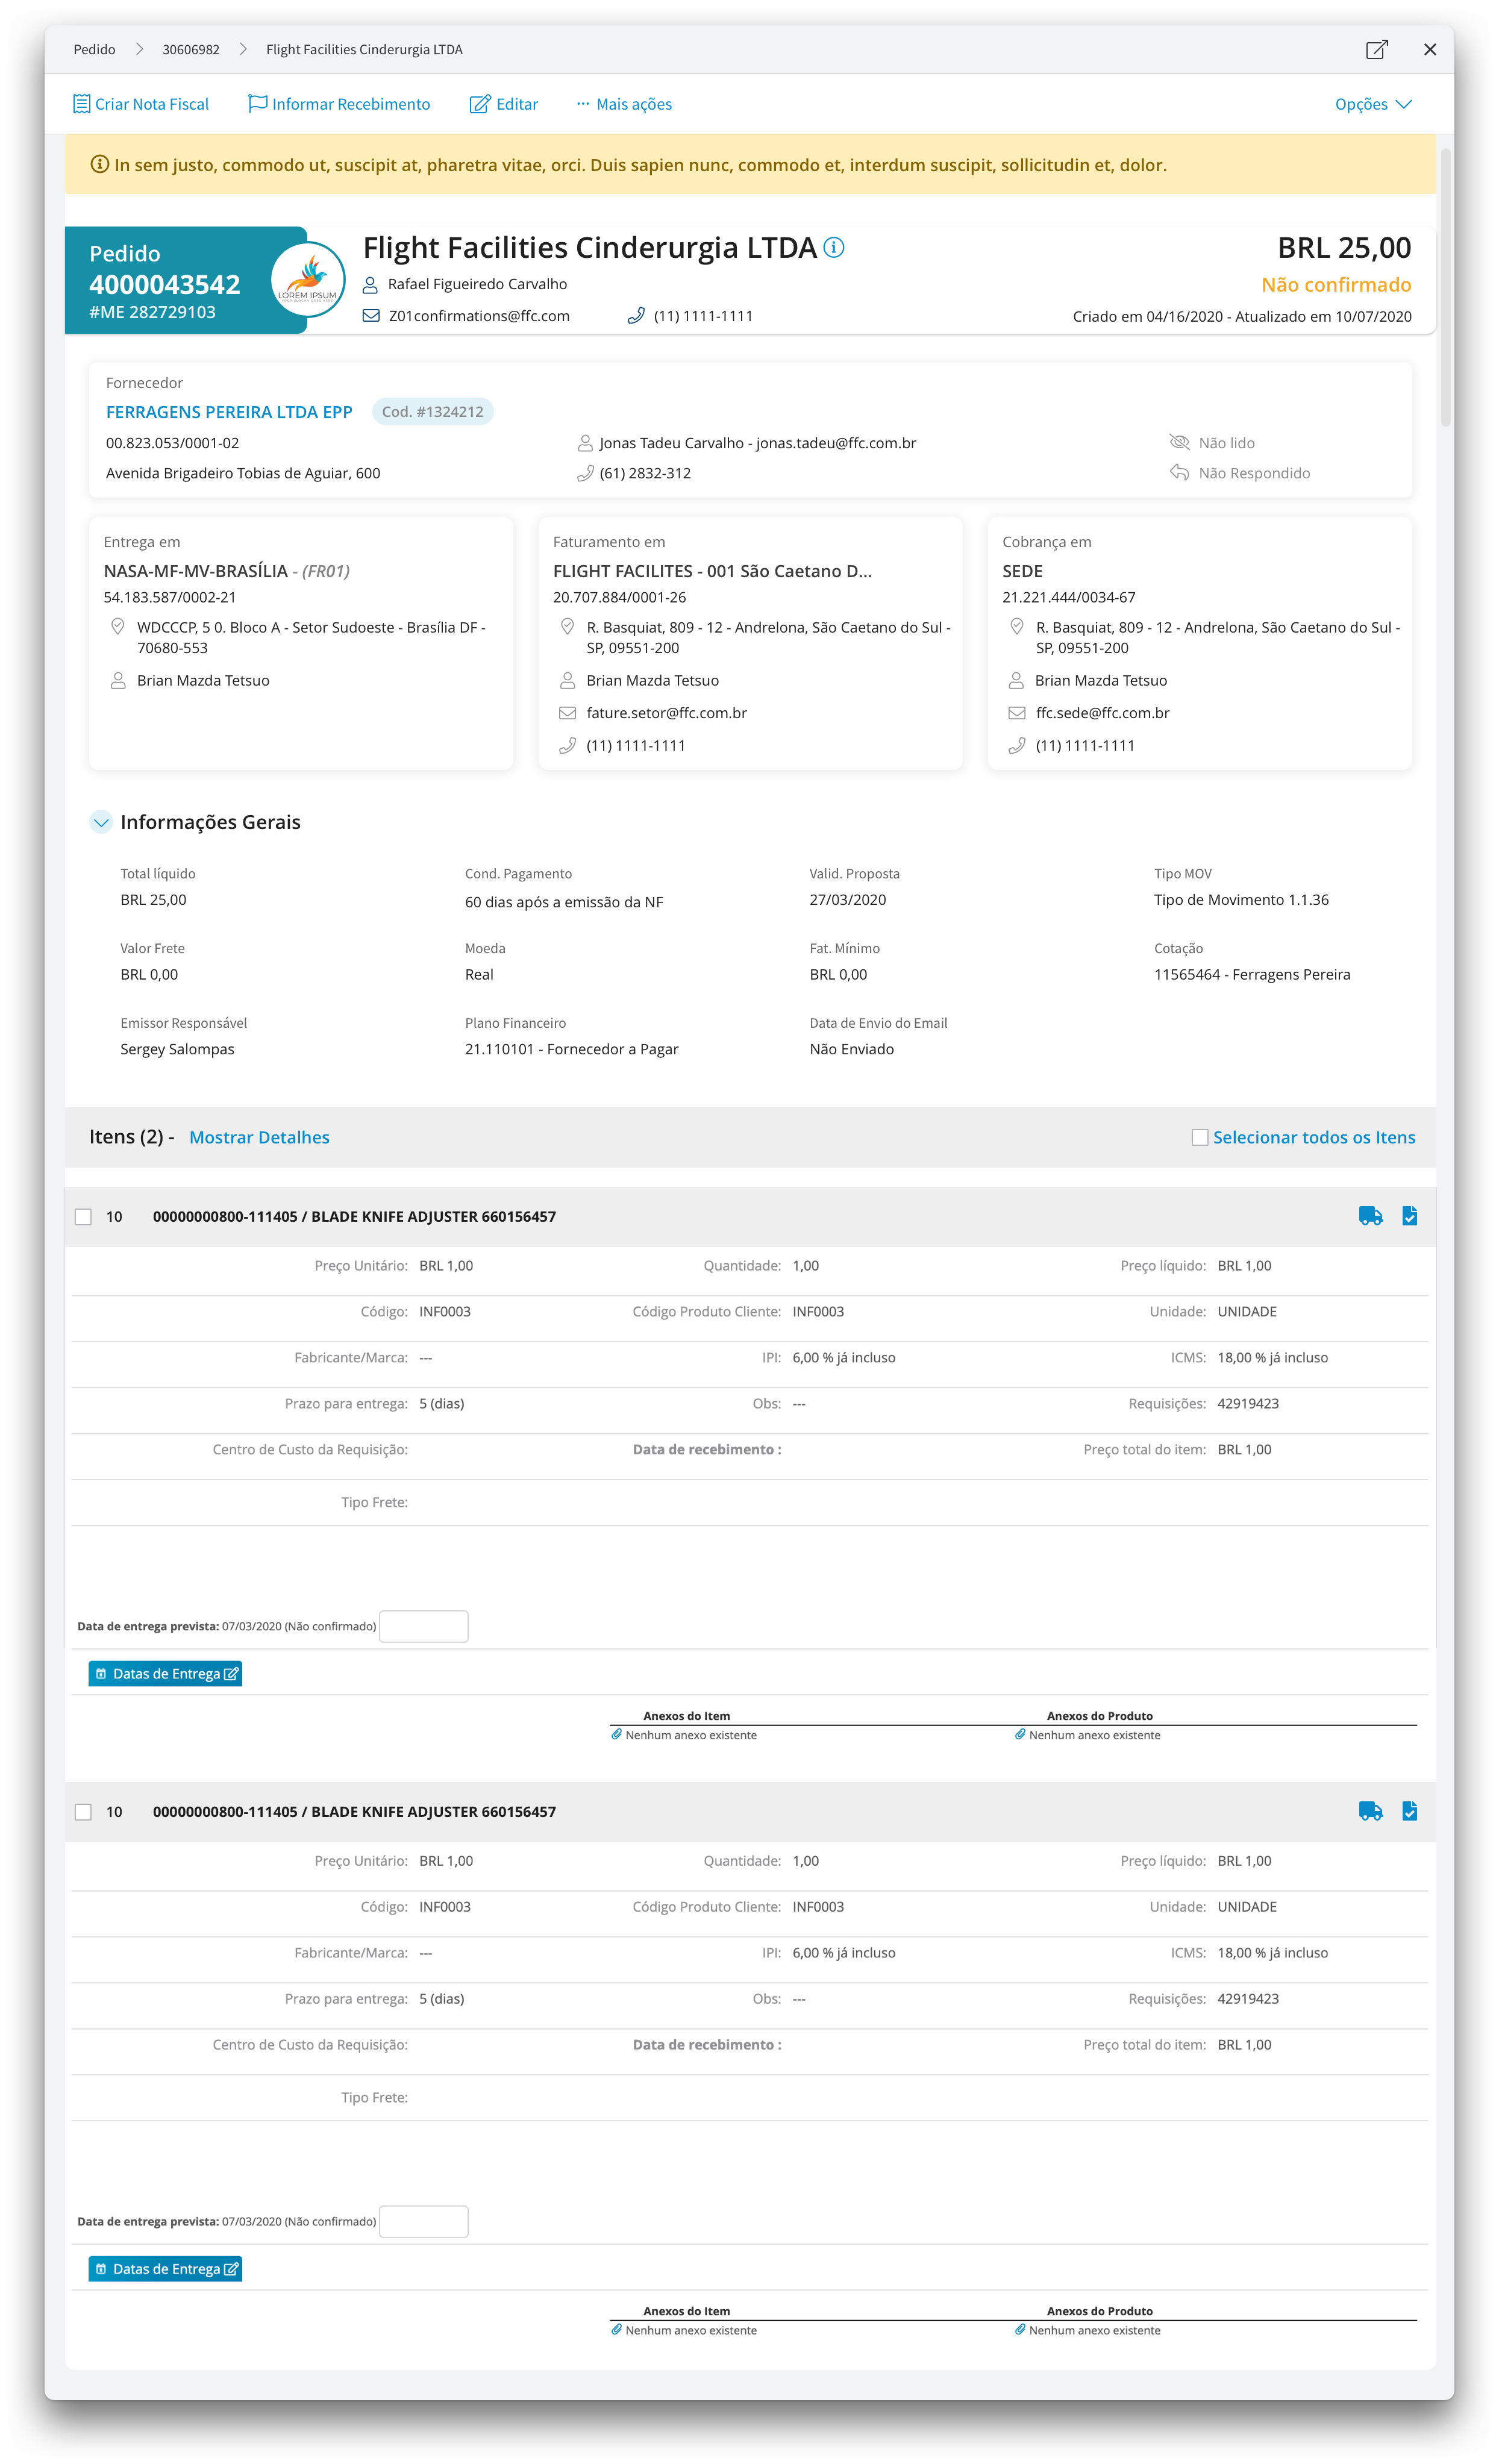
Task: Open Datas de Entrega for first item
Action: (x=165, y=1674)
